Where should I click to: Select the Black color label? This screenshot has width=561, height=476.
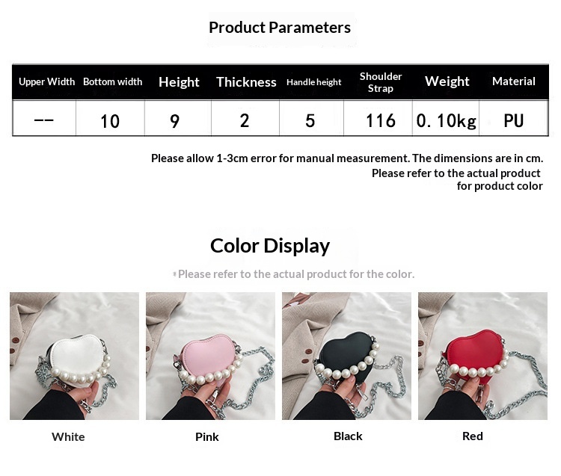coord(348,436)
